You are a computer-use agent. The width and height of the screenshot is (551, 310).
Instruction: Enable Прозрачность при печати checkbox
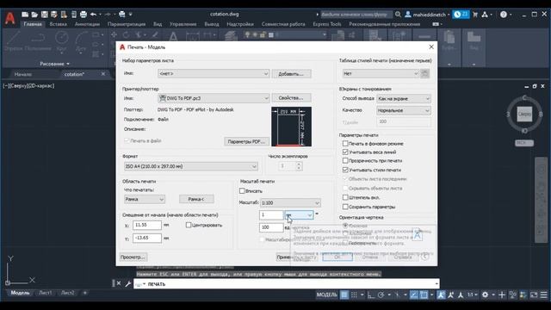345,161
